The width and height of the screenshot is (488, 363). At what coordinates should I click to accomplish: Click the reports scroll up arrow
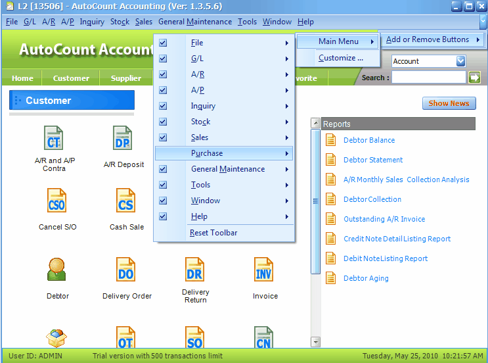(x=315, y=123)
